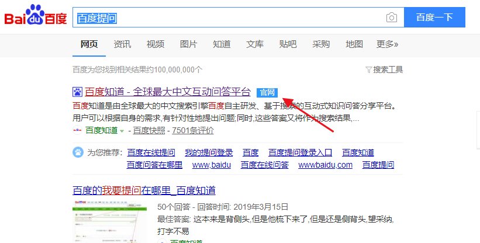
Task: Open 百度知道 - 全球最大中文互动问答平台 result
Action: point(168,92)
